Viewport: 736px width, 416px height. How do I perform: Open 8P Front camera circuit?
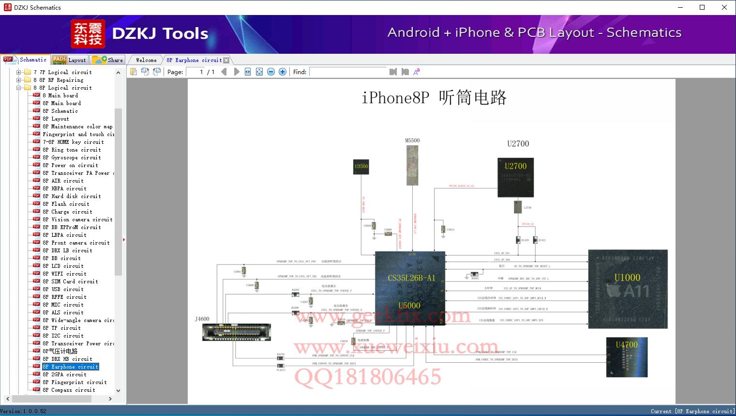(x=76, y=243)
